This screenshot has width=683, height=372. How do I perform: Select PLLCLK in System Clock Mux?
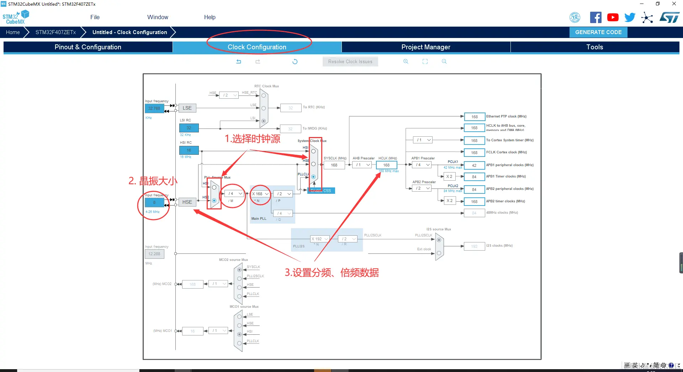tap(313, 177)
